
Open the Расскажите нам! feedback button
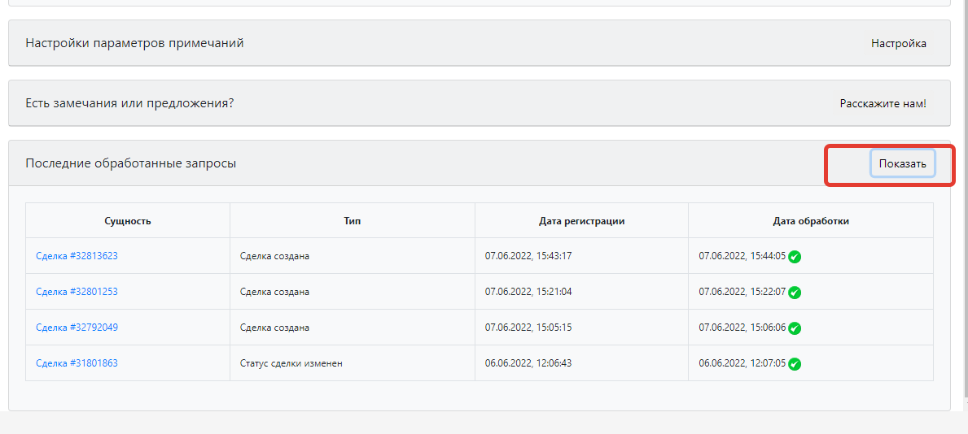point(884,103)
